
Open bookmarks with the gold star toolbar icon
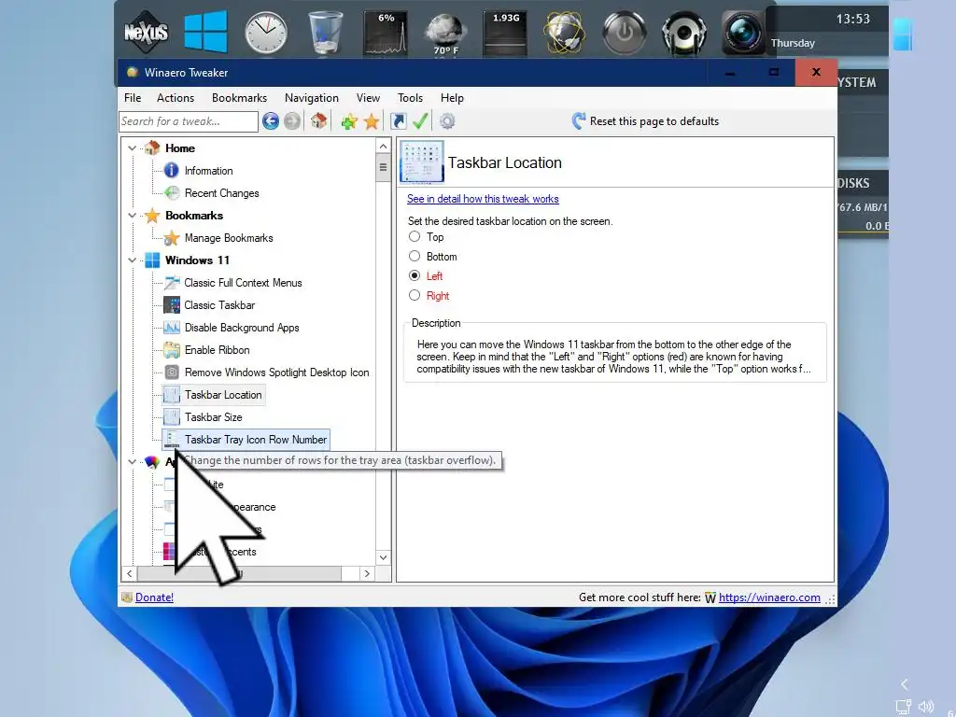(372, 121)
